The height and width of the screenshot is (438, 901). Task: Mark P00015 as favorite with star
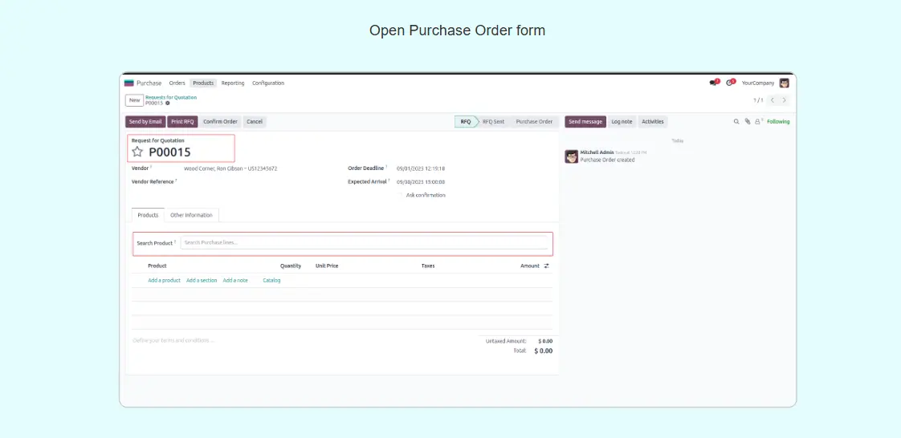pos(137,152)
